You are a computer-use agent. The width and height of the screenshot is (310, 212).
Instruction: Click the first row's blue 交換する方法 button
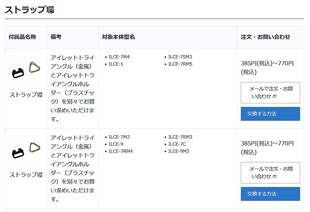270,113
